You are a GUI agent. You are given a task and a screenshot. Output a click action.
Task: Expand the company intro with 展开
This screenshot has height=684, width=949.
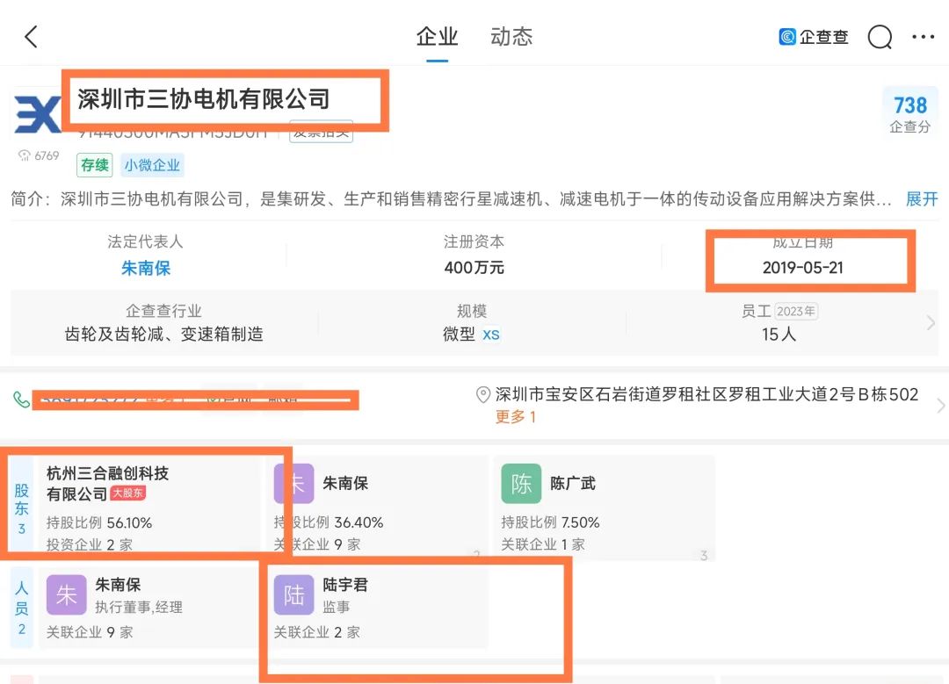pos(919,199)
